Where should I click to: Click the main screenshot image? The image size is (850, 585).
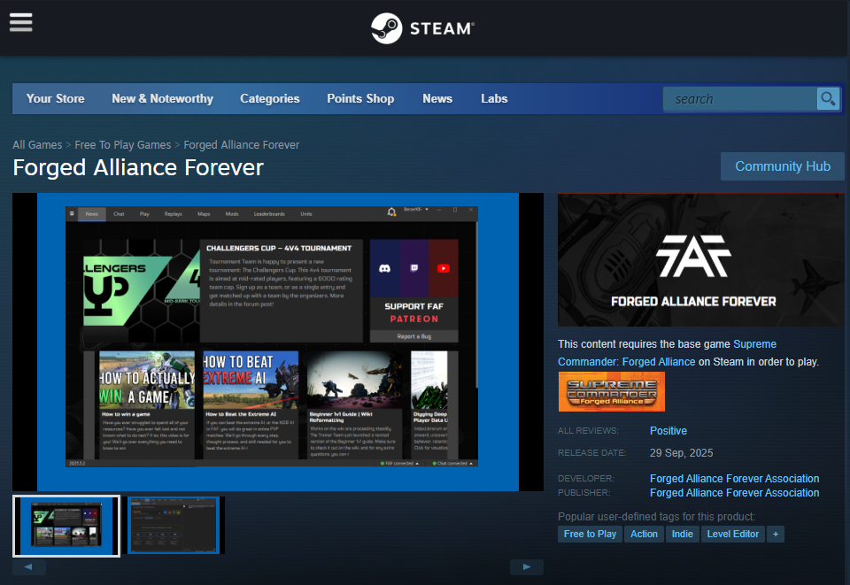pyautogui.click(x=277, y=342)
